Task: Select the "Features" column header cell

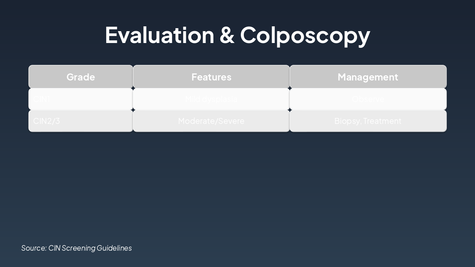Action: click(x=211, y=77)
